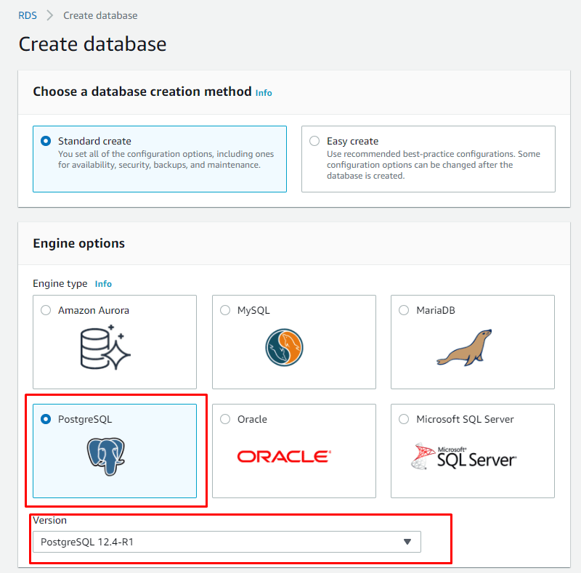Choose Microsoft SQL Server radio button
Screen dimensions: 581x573
pyautogui.click(x=404, y=419)
